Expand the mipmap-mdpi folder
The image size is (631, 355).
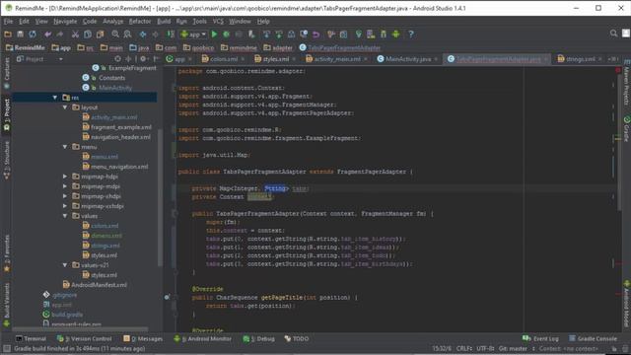point(65,186)
